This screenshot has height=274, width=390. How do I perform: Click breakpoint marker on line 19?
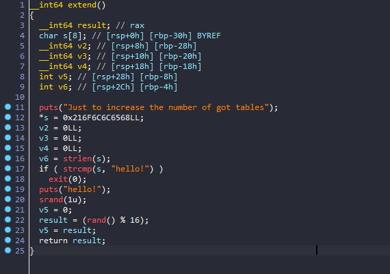(8, 189)
